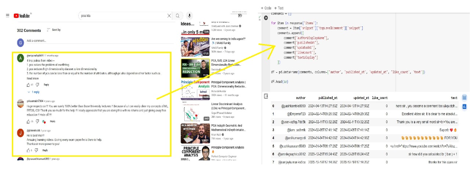470x182 pixels.
Task: Open Linear Discriminant Analysis video thumbnail
Action: click(x=195, y=112)
